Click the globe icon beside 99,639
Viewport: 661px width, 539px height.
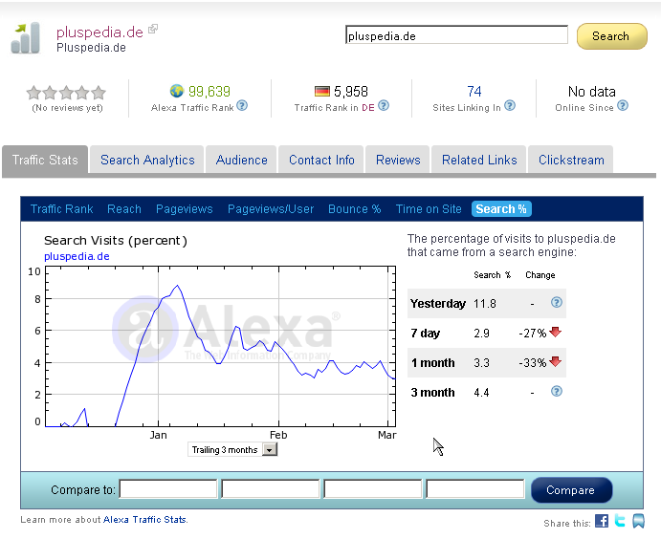point(177,91)
